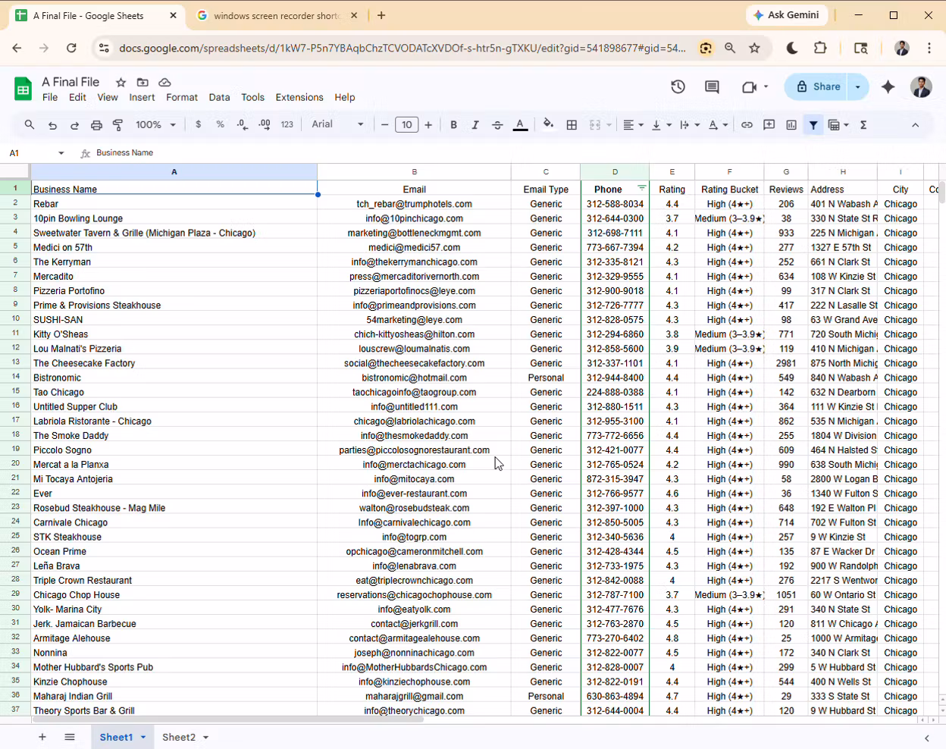The image size is (946, 749).
Task: Undo the last action
Action: (x=52, y=125)
